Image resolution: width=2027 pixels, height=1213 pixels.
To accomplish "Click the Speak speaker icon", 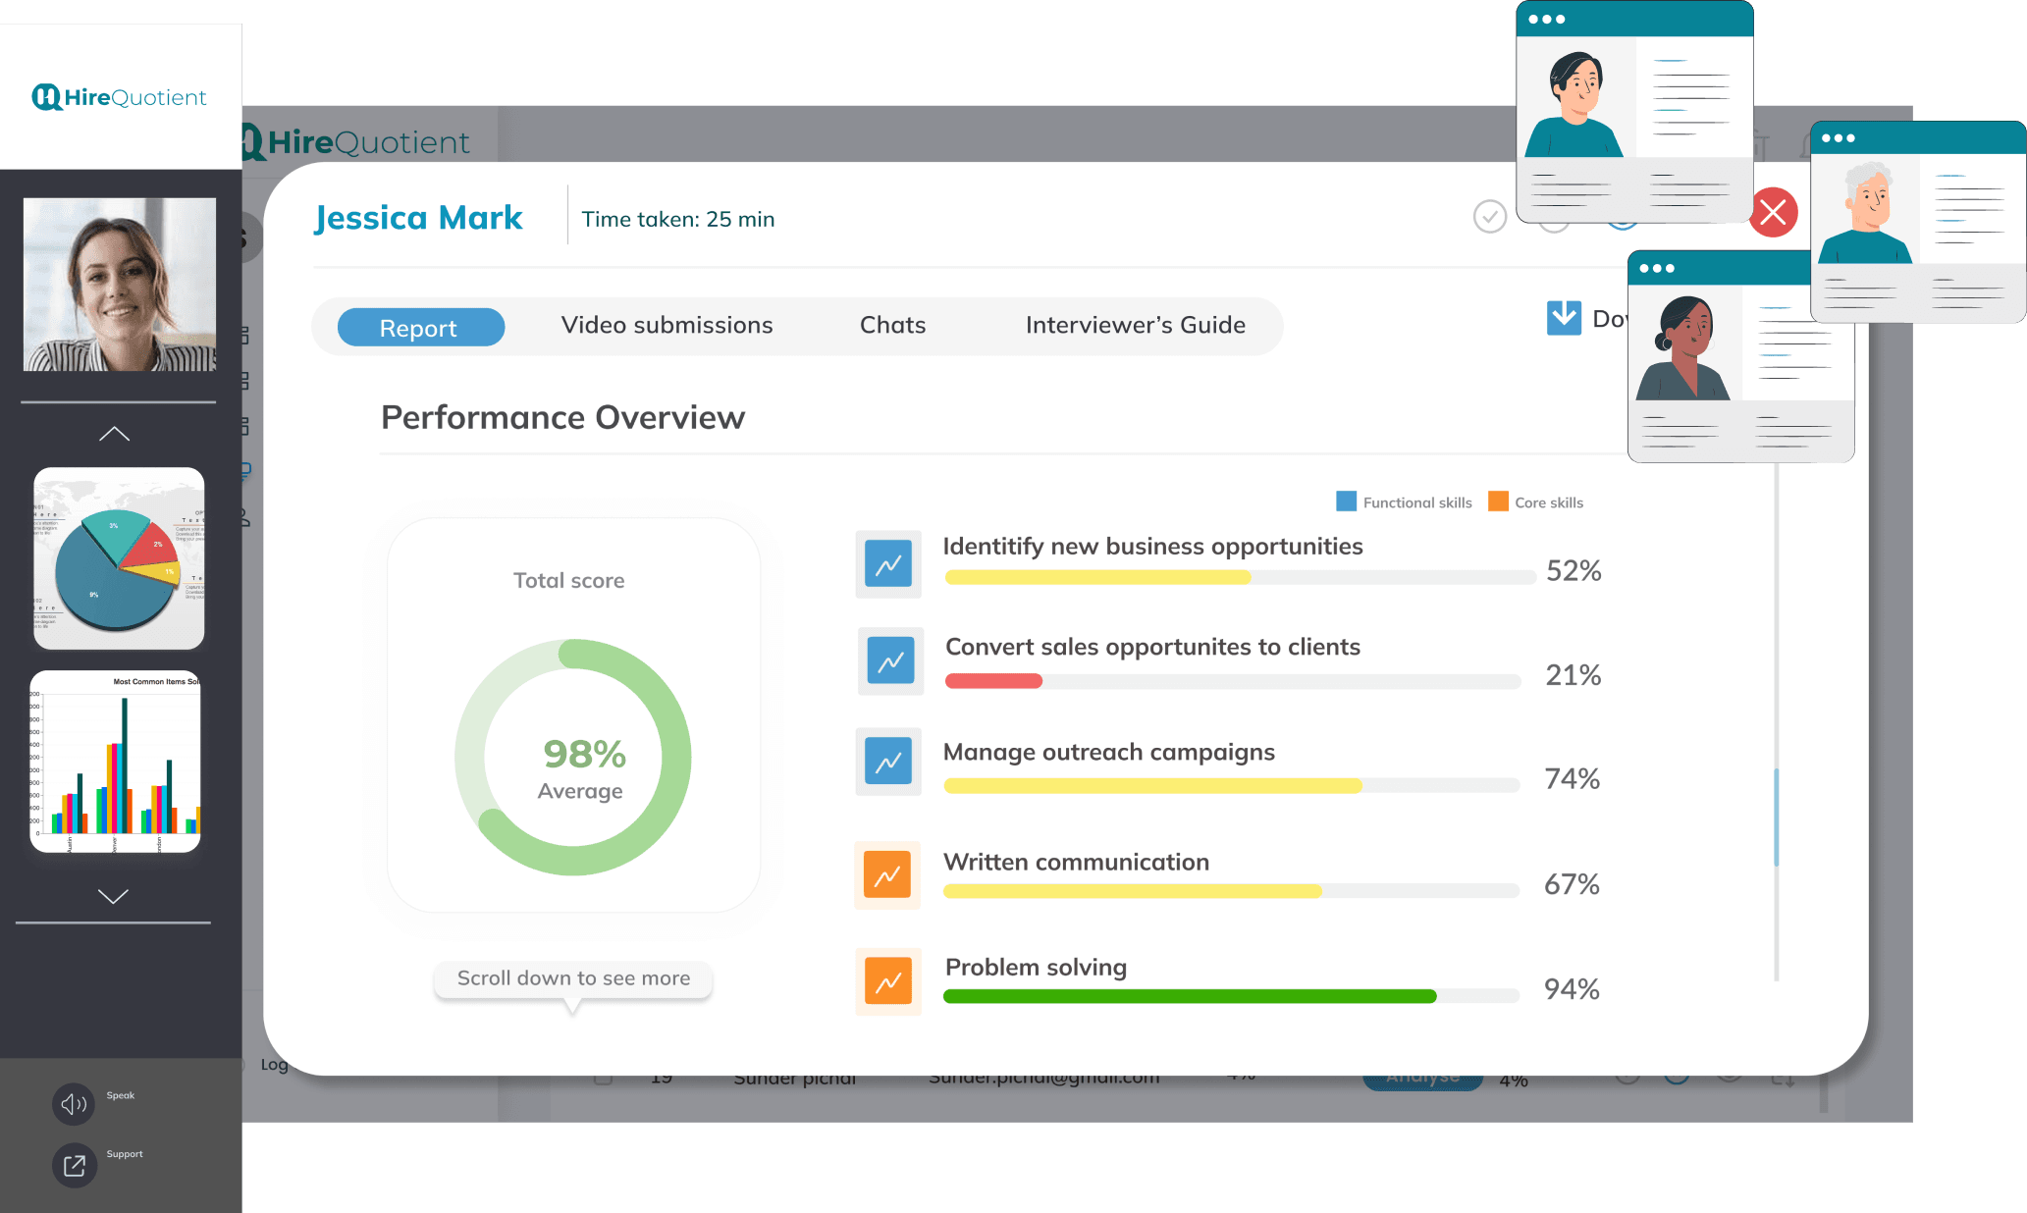I will [74, 1104].
